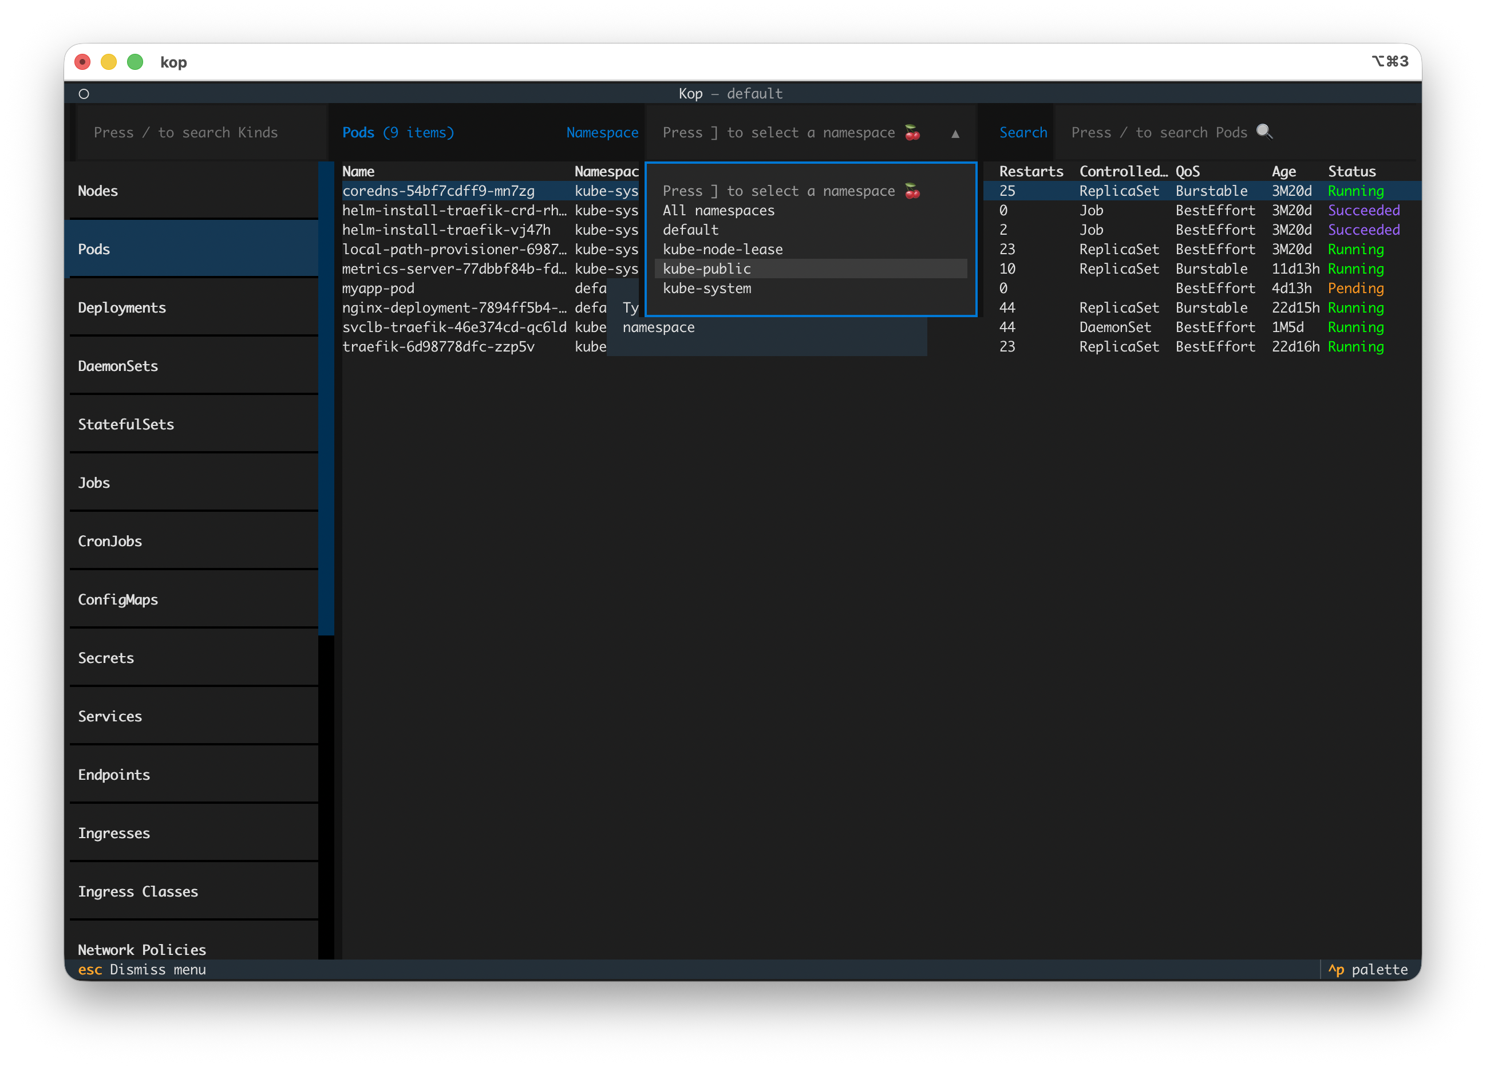
Task: Click 'Succeeded' status of helm-install-traefik-vj47h
Action: click(1364, 230)
